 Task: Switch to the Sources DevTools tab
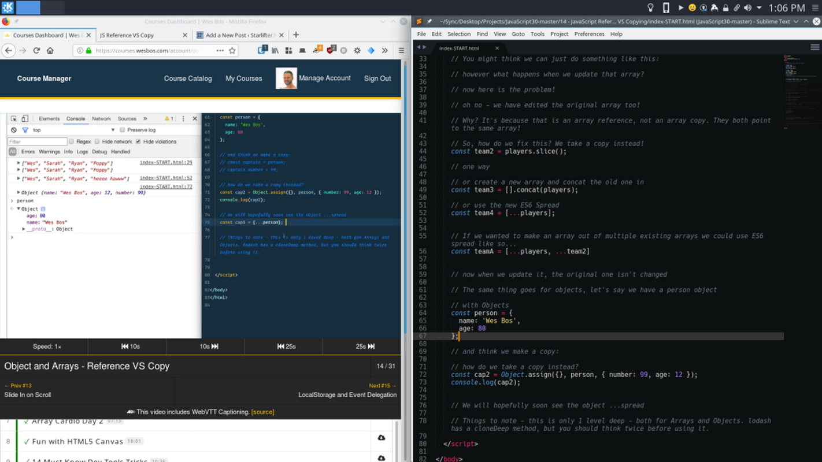tap(127, 118)
